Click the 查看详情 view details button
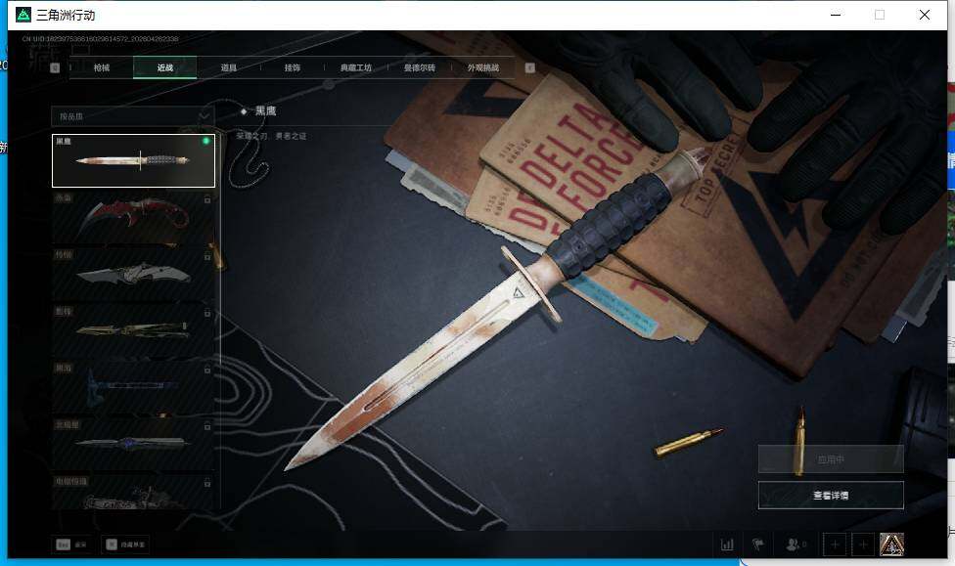 click(x=831, y=496)
